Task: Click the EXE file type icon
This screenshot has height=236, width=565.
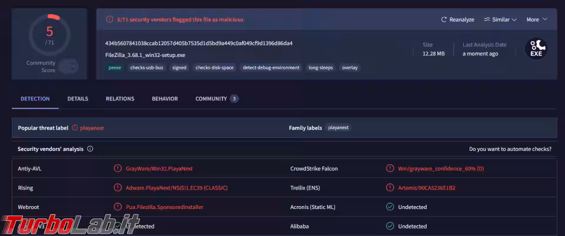Action: (536, 49)
